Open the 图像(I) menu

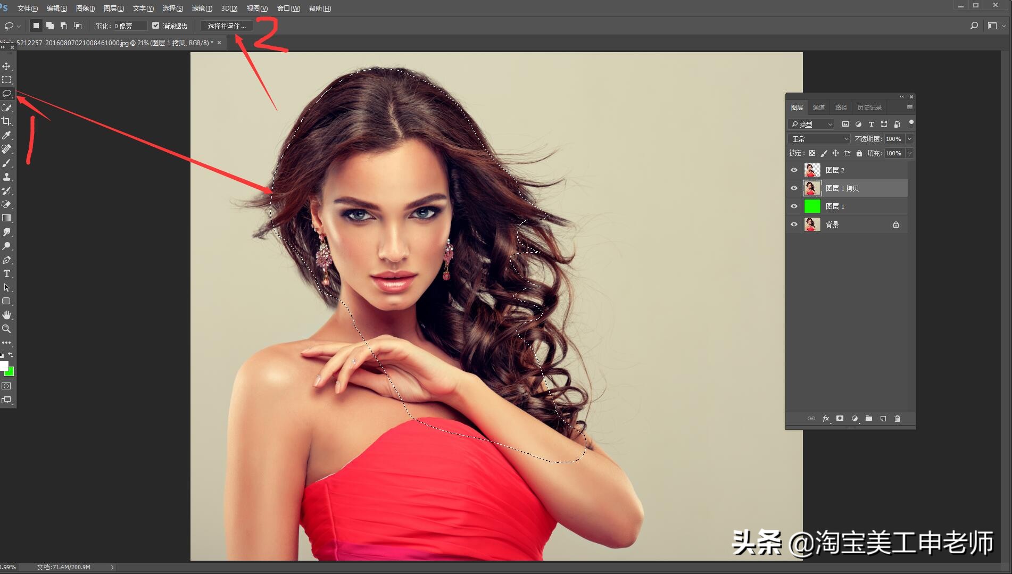pyautogui.click(x=85, y=9)
